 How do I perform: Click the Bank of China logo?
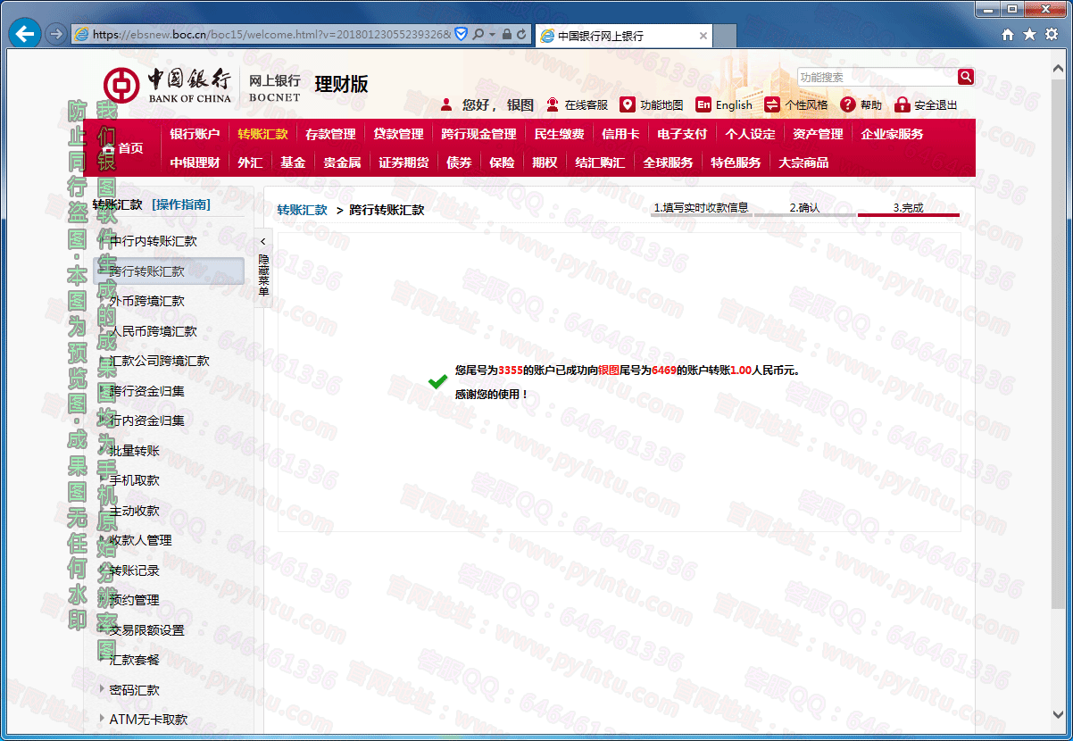click(x=167, y=86)
